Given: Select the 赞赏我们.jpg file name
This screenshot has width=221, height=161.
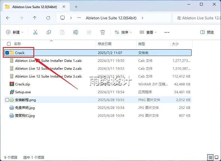Looking at the screenshot, I should pyautogui.click(x=25, y=116).
